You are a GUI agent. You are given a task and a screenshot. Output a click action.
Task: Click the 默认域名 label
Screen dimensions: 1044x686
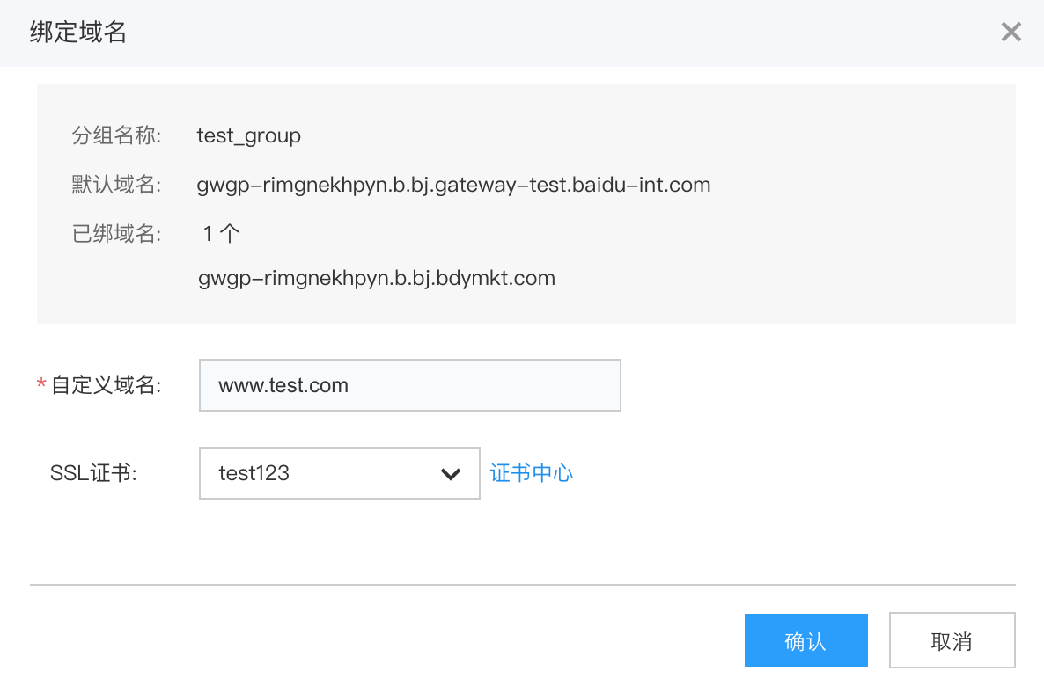pyautogui.click(x=116, y=186)
